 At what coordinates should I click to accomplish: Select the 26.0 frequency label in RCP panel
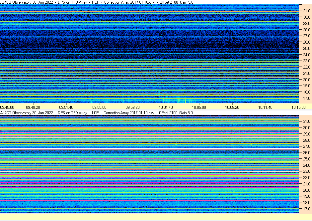click(x=306, y=42)
